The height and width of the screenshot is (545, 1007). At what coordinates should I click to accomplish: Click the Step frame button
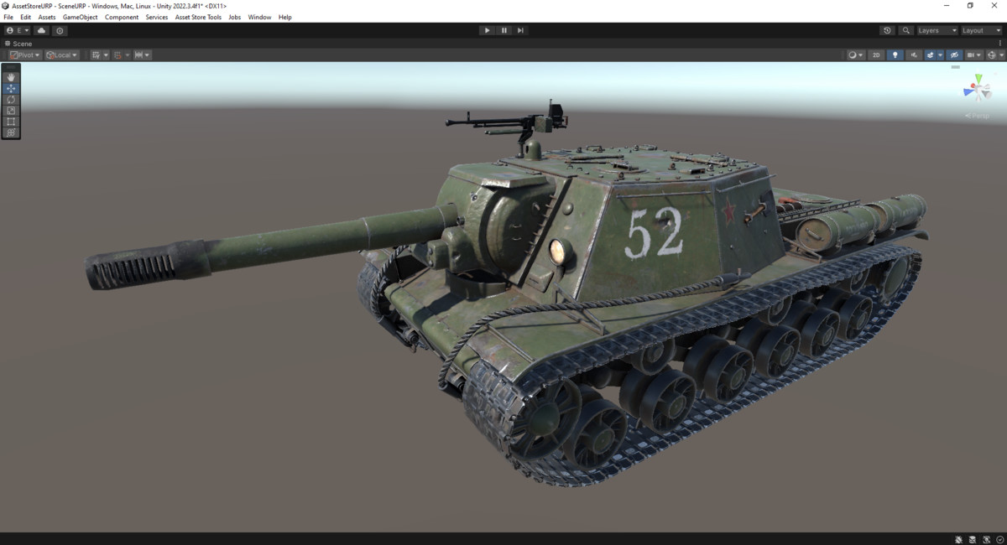click(x=520, y=30)
